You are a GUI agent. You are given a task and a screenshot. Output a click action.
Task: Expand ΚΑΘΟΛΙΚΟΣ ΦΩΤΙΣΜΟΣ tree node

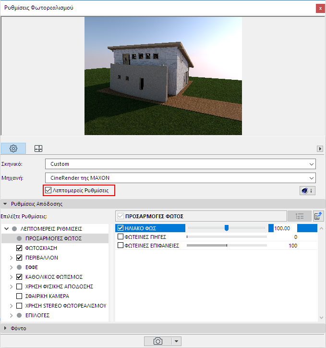pos(11,277)
